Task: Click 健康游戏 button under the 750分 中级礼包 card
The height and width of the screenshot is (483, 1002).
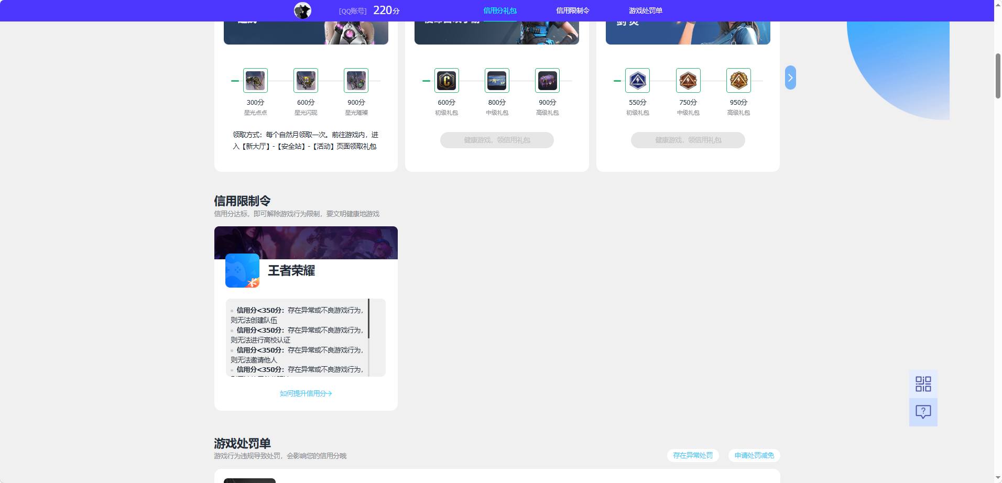Action: tap(688, 140)
